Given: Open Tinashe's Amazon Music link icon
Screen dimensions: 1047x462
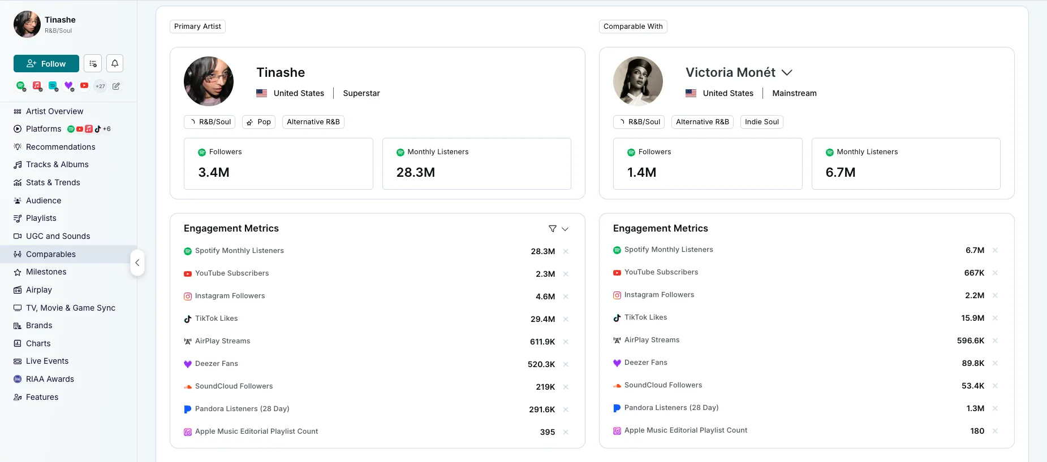Looking at the screenshot, I should click(x=53, y=86).
